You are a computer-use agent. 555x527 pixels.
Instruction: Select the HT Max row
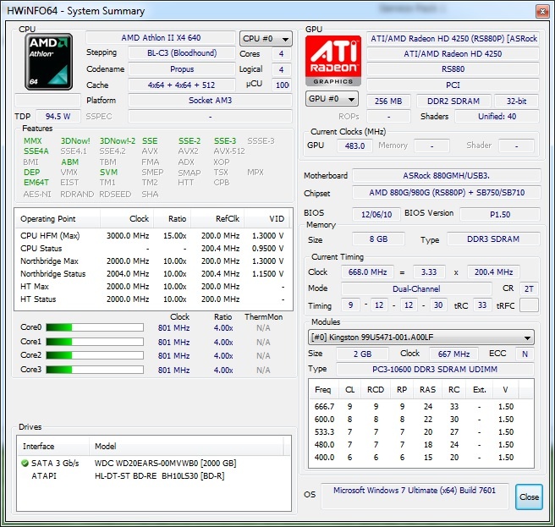coord(152,286)
